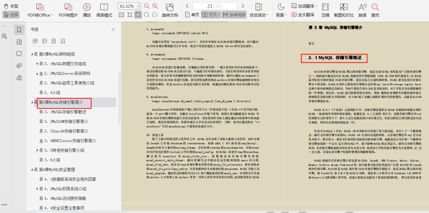
Task: Go to bookmark 3.6小结
Action: point(52,160)
